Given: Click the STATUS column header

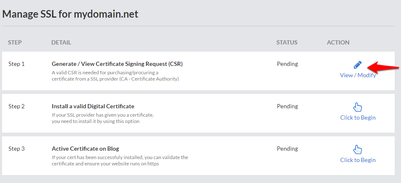Looking at the screenshot, I should (287, 42).
